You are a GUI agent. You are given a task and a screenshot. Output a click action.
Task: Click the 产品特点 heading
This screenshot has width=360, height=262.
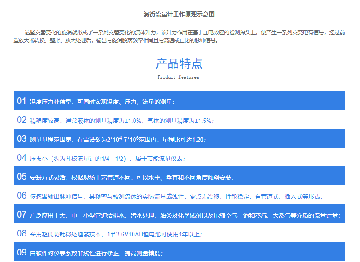coord(179,63)
